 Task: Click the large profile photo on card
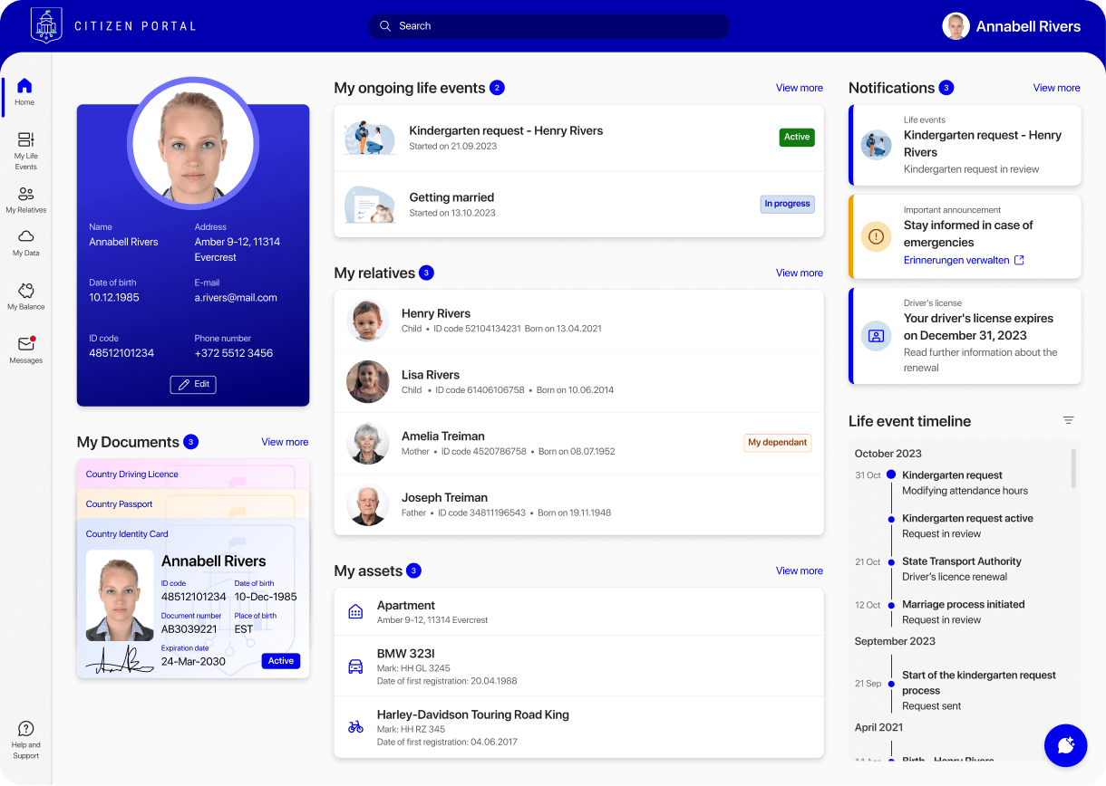(193, 143)
